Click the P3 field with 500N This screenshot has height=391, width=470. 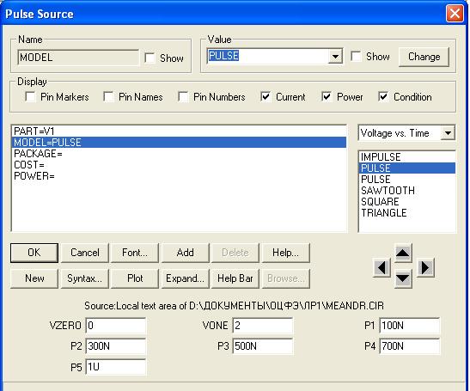click(263, 346)
